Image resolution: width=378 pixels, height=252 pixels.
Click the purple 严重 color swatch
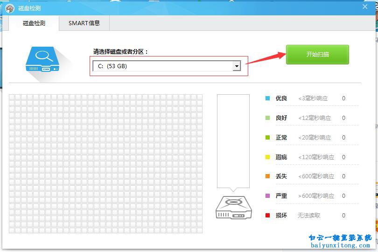pyautogui.click(x=267, y=196)
